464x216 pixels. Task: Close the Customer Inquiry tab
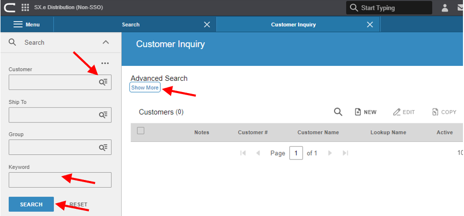pyautogui.click(x=370, y=25)
